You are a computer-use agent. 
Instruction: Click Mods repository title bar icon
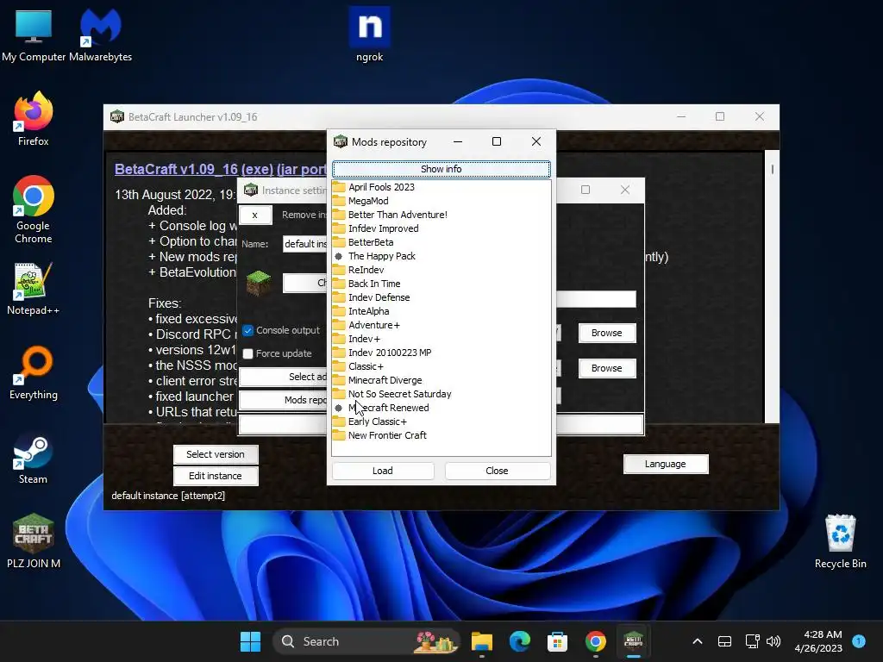340,142
